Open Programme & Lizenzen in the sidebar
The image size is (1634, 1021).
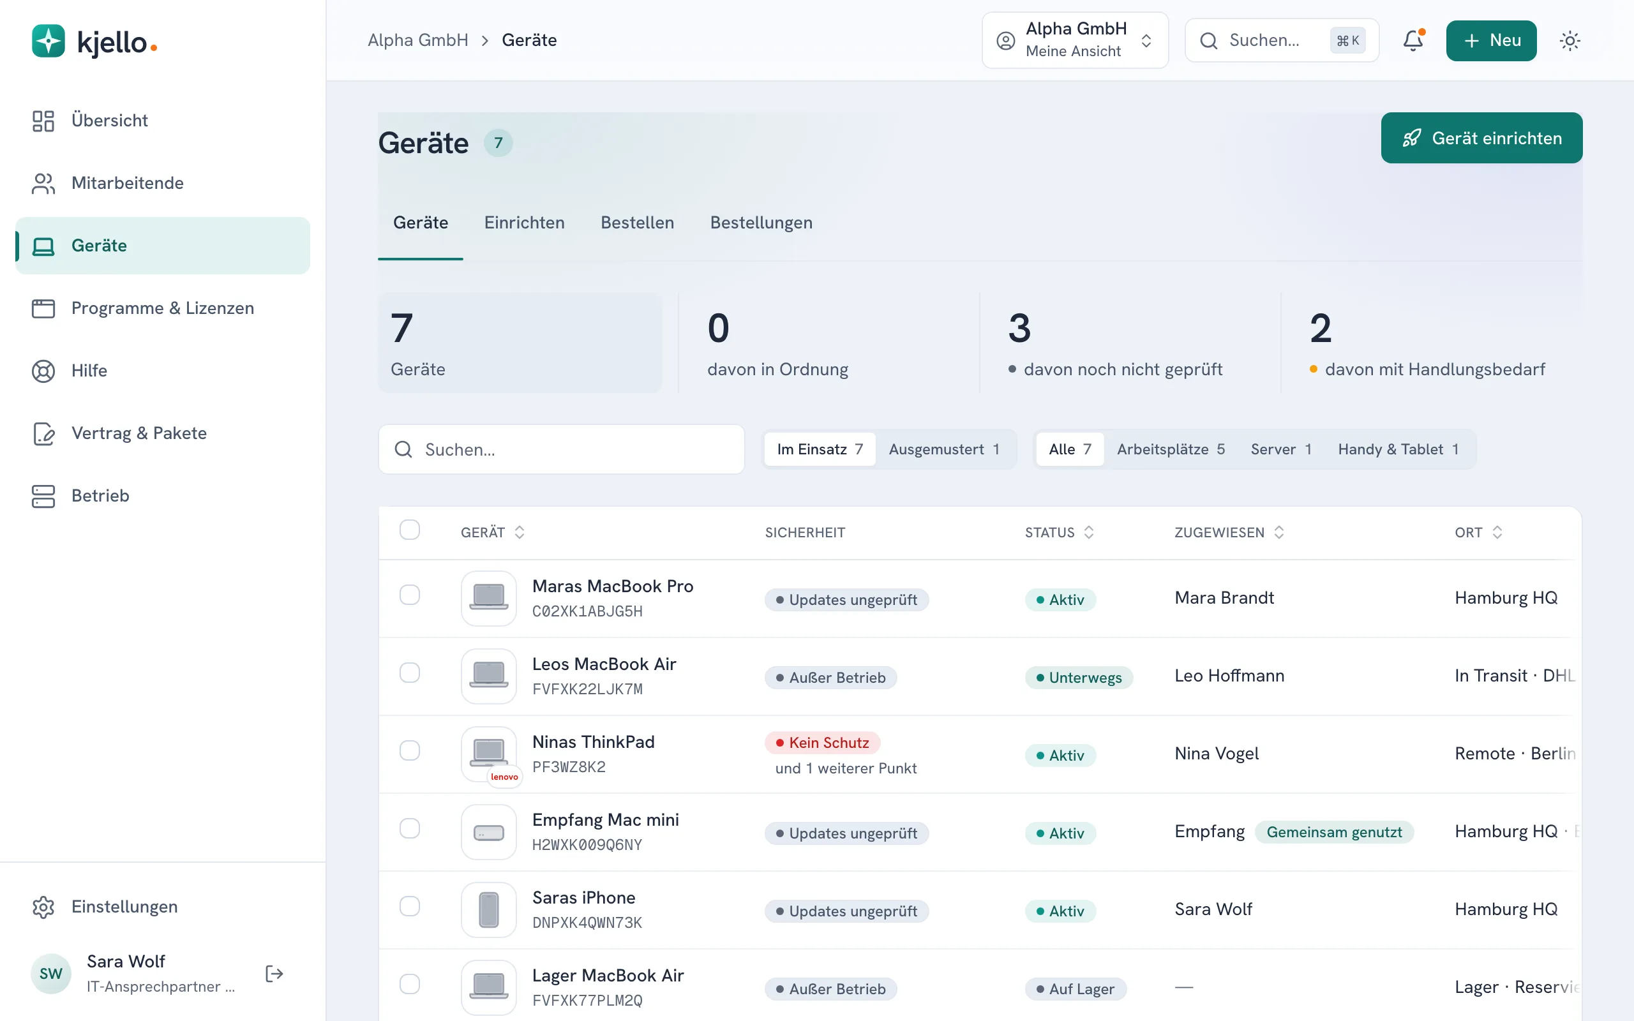[162, 308]
